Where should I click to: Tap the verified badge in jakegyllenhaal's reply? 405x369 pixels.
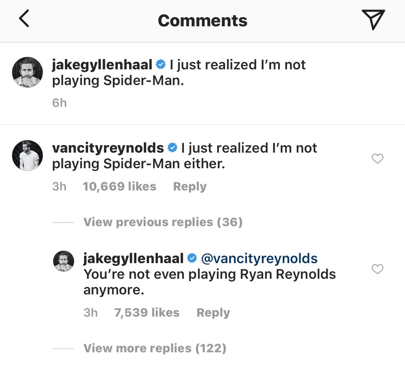point(192,258)
